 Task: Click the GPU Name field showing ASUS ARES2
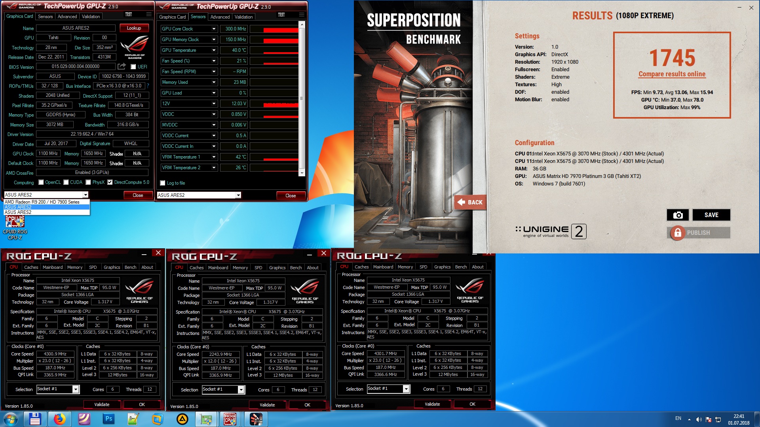click(76, 28)
